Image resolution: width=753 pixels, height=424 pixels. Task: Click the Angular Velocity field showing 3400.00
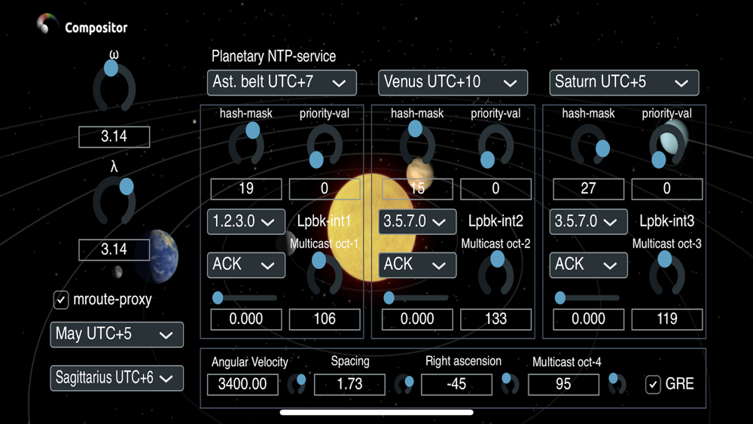tap(243, 385)
